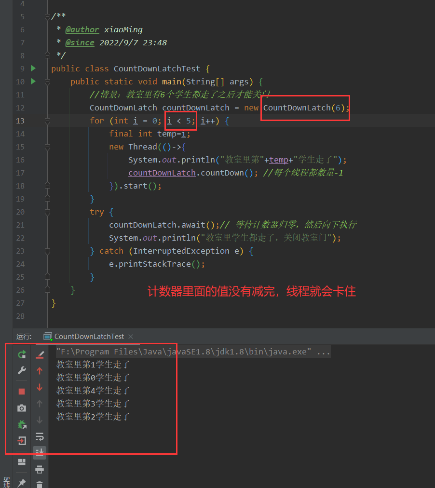The height and width of the screenshot is (488, 435).
Task: Select the CountDownLatchTest run tab
Action: (89, 337)
